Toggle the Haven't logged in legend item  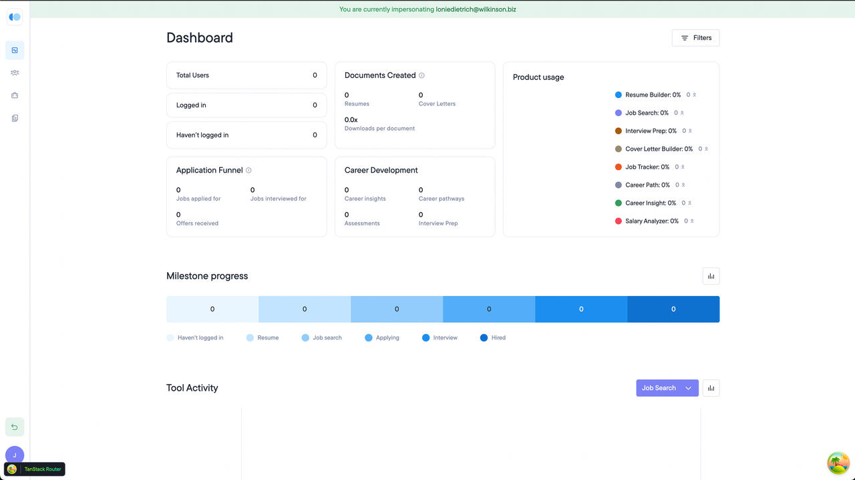click(x=195, y=337)
